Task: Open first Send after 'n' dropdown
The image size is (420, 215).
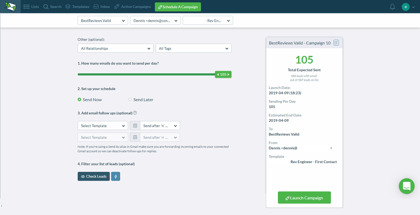Action: coord(160,126)
